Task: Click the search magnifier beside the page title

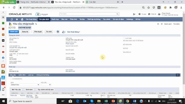Action: click(x=36, y=24)
